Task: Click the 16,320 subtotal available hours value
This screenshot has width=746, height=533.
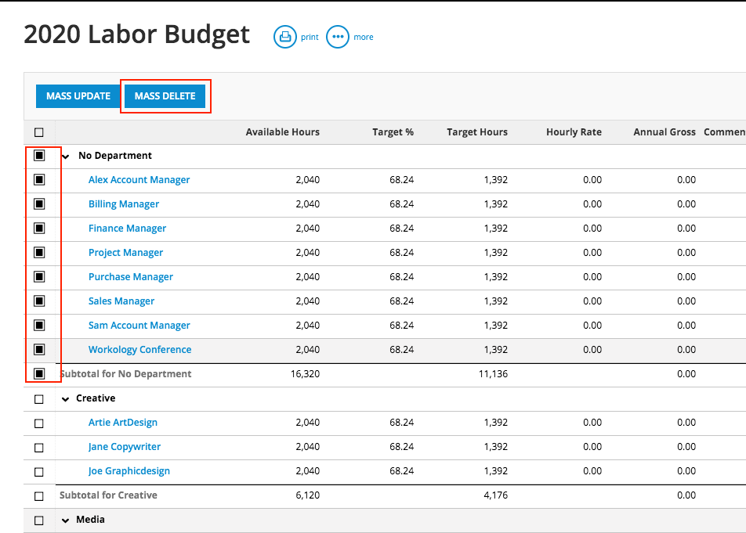Action: tap(305, 374)
